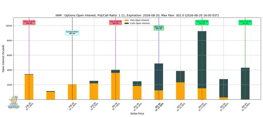The image size is (263, 117).
Task: Click the dark calls segment at strike 305.00
Action: coord(224,88)
